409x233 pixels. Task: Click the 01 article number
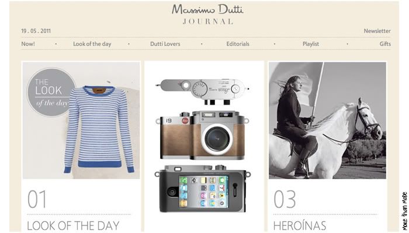point(37,199)
